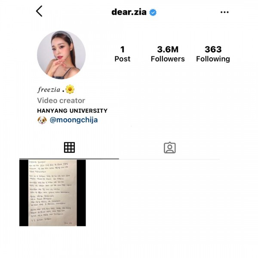This screenshot has width=258, height=258.
Task: Click the HANYANG UNIVERSITY bio text
Action: click(72, 111)
